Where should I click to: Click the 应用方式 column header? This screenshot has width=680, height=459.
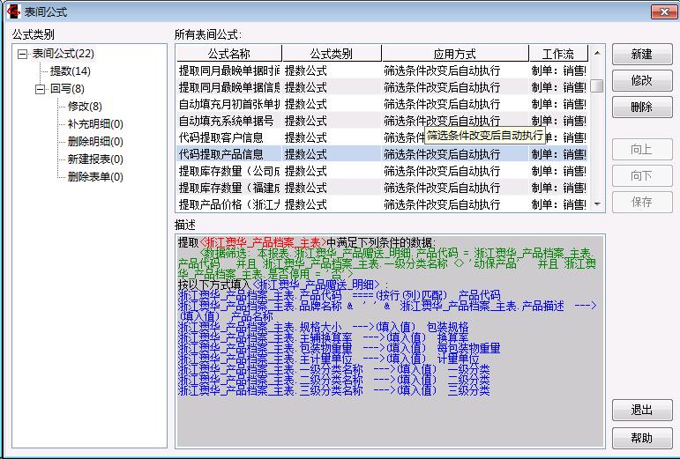(454, 54)
